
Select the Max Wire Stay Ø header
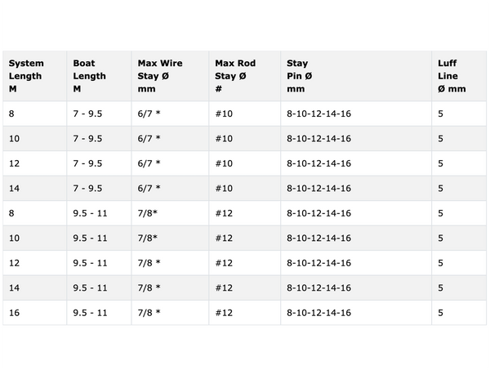(160, 76)
